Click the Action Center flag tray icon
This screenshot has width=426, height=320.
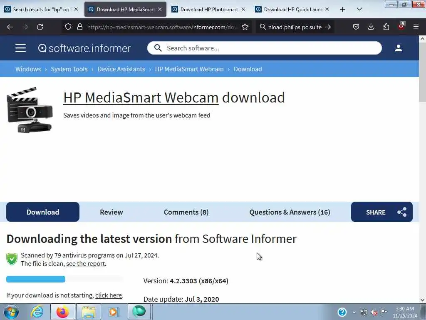384,312
